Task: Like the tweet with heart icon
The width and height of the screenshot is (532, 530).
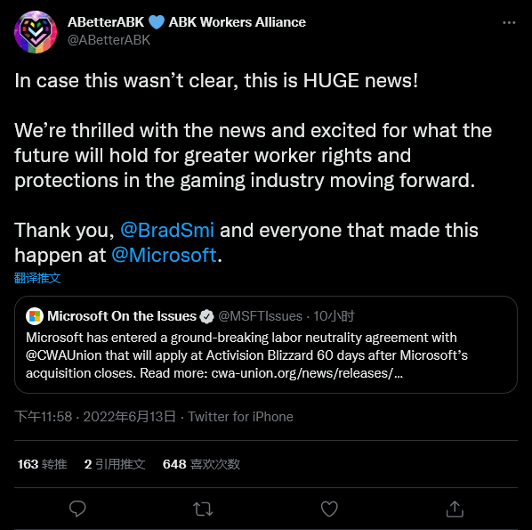Action: click(x=329, y=509)
